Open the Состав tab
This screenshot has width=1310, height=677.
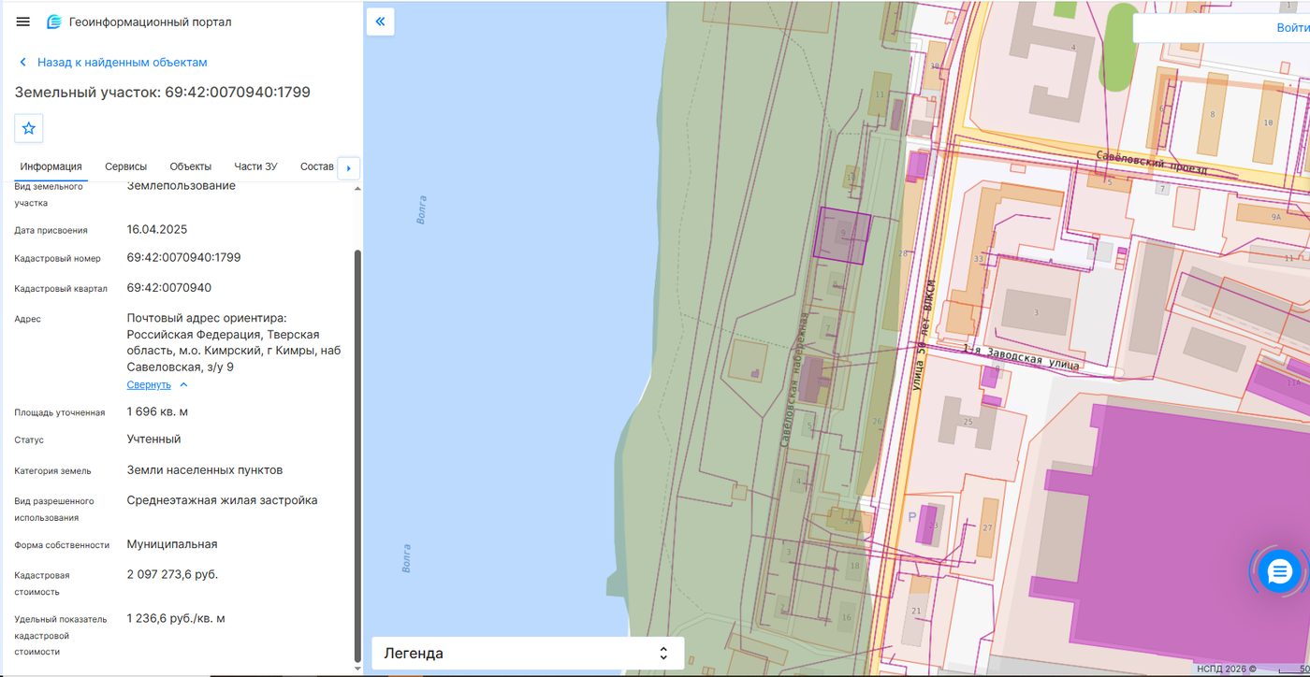(317, 166)
